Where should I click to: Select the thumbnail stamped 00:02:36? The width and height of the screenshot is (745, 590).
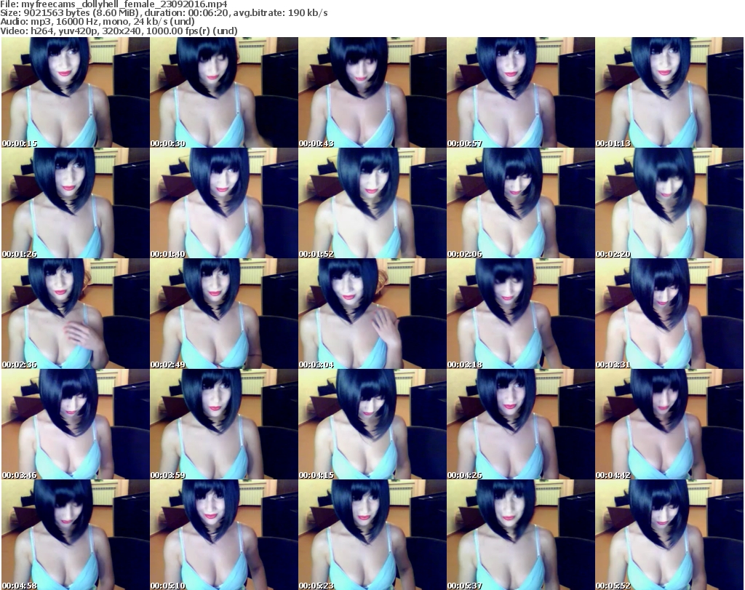click(x=76, y=314)
